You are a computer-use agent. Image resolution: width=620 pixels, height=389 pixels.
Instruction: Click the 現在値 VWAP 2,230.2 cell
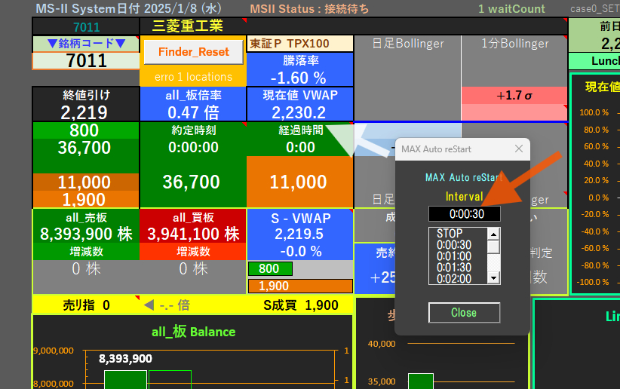click(x=299, y=104)
